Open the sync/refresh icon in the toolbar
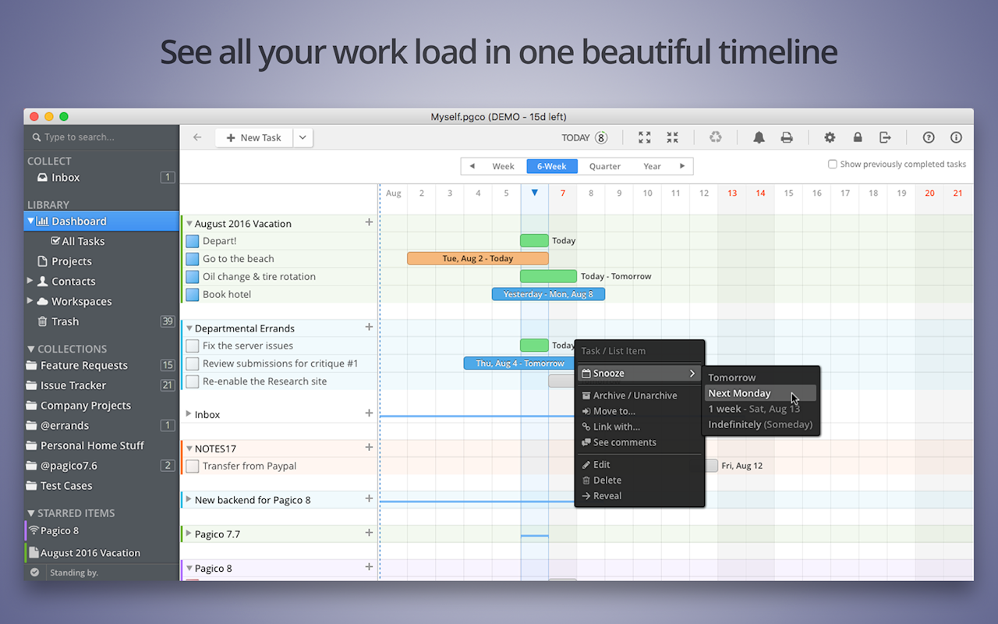The width and height of the screenshot is (998, 624). tap(716, 137)
